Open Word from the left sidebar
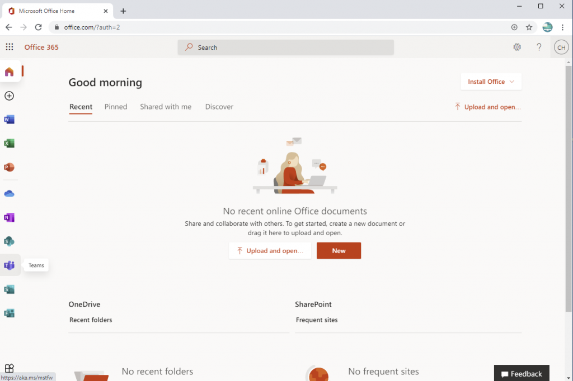 tap(9, 120)
